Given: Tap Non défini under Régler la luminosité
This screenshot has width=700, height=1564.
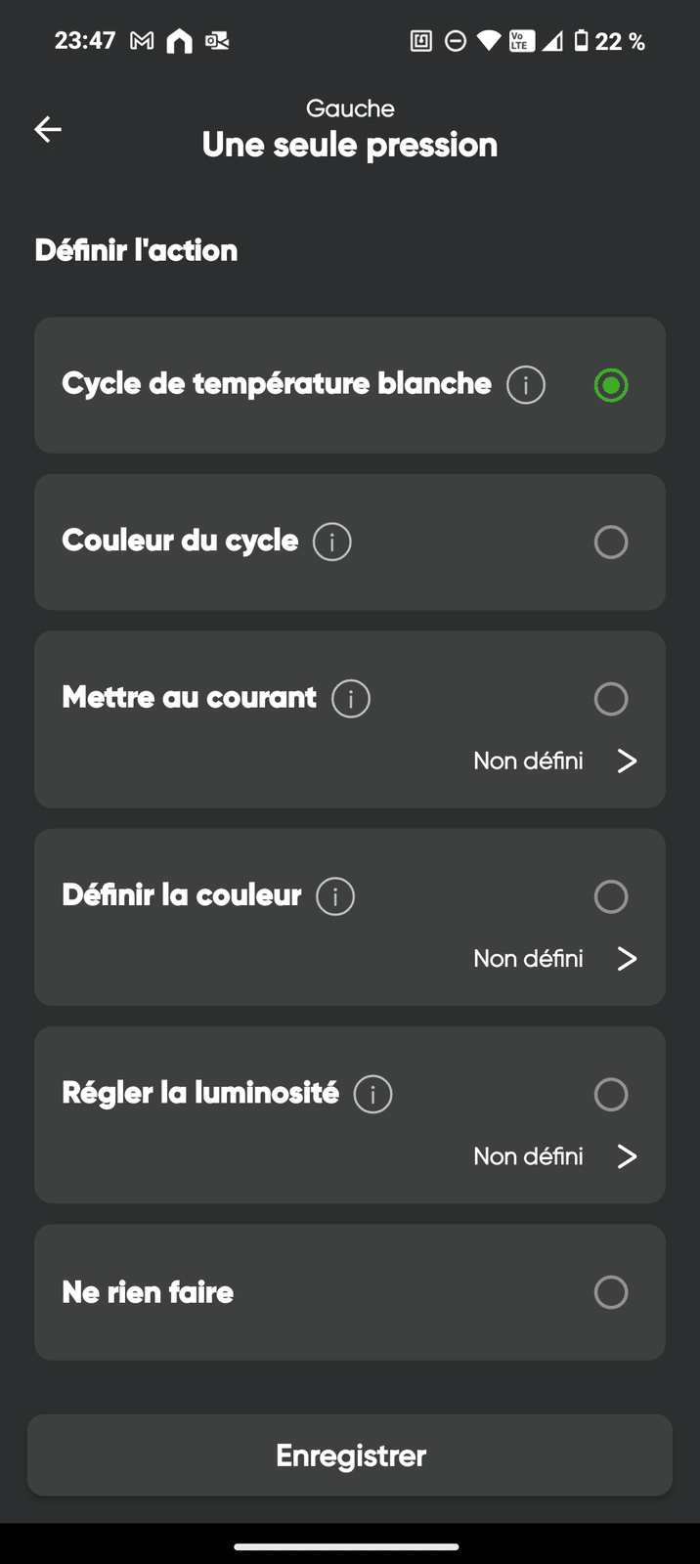Looking at the screenshot, I should [x=528, y=1156].
